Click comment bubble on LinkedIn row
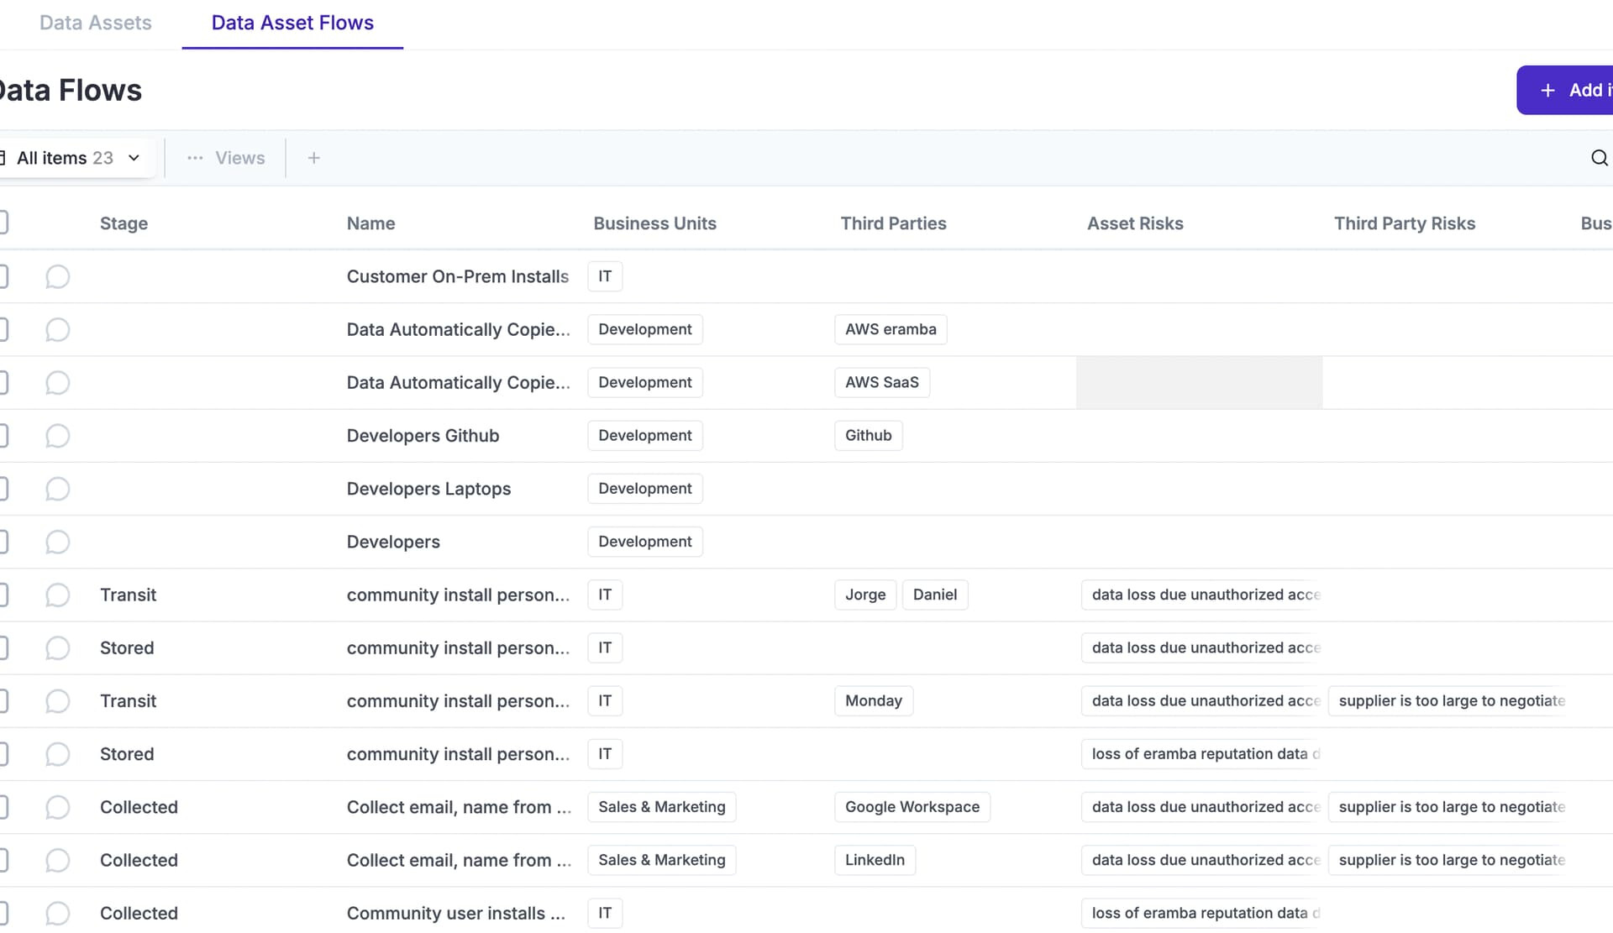This screenshot has height=933, width=1613. (57, 860)
